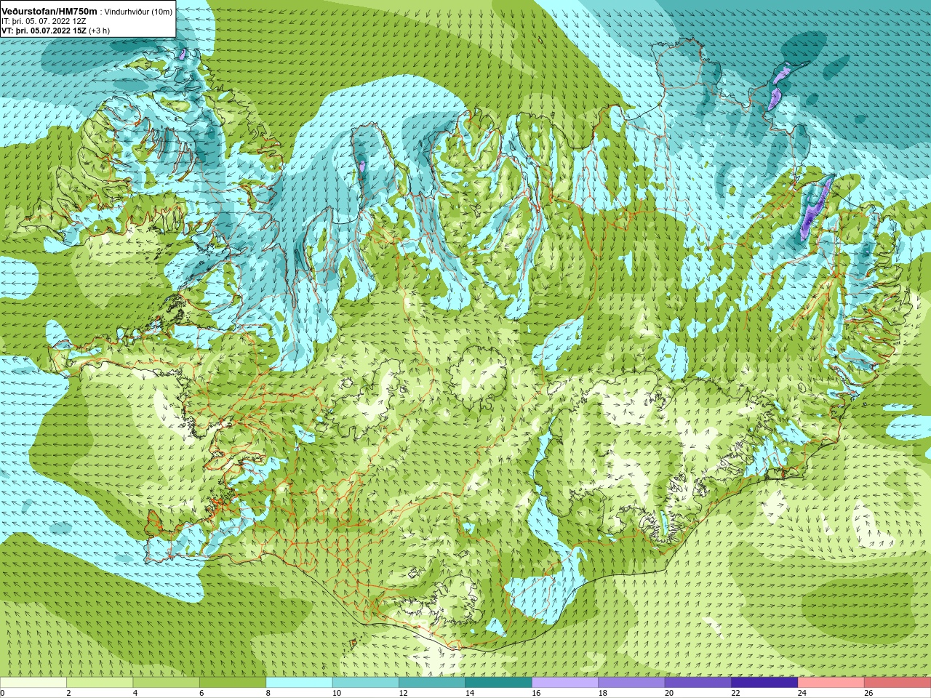This screenshot has width=931, height=698.
Task: Click the legend value 2
Action: point(68,693)
